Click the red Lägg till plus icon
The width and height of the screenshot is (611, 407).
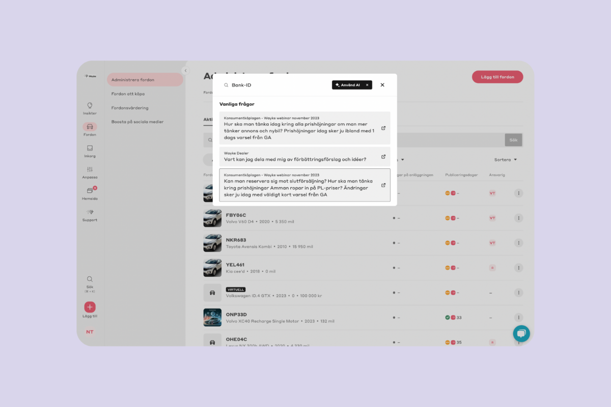point(90,307)
